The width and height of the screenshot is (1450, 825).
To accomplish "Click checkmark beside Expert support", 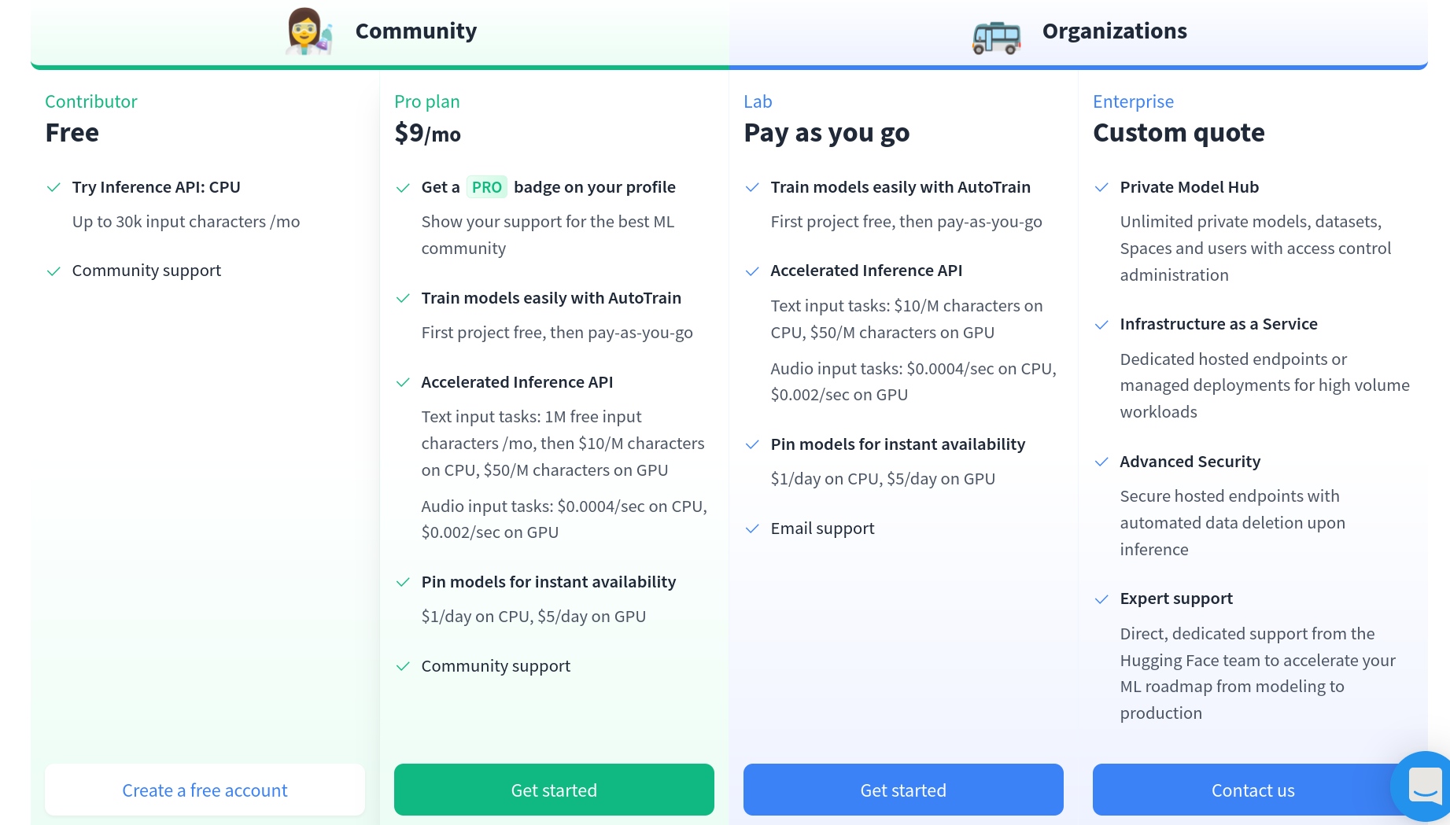I will click(1101, 599).
